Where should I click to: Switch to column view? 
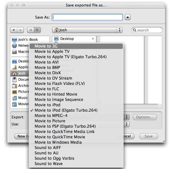click(37, 30)
